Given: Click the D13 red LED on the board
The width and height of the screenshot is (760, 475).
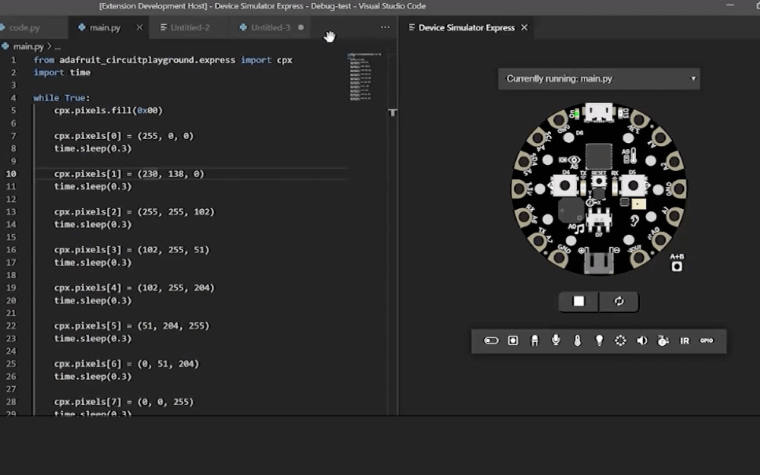Looking at the screenshot, I should (621, 113).
